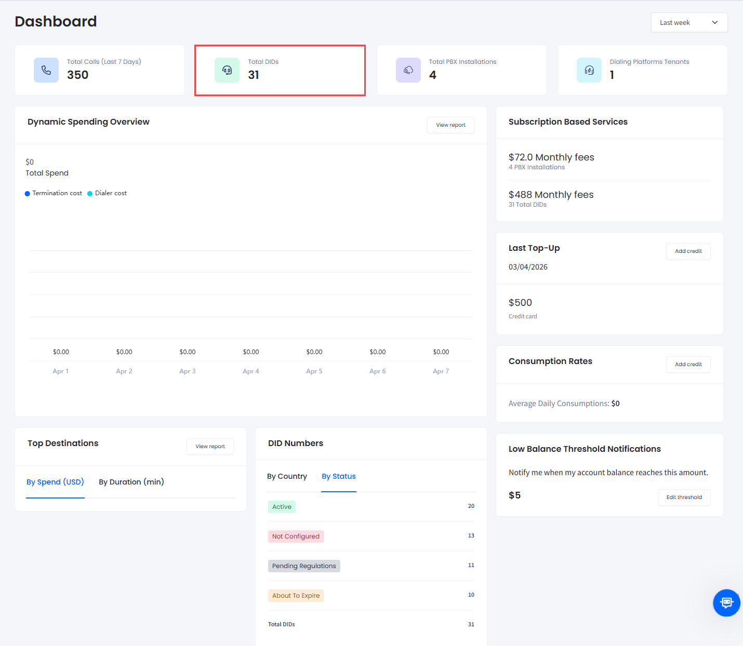Click the 4 PBX Installations subtext
Viewport: 743px width, 646px height.
point(536,167)
